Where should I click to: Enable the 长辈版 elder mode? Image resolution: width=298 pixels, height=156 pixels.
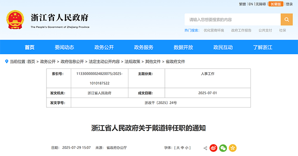click(276, 4)
